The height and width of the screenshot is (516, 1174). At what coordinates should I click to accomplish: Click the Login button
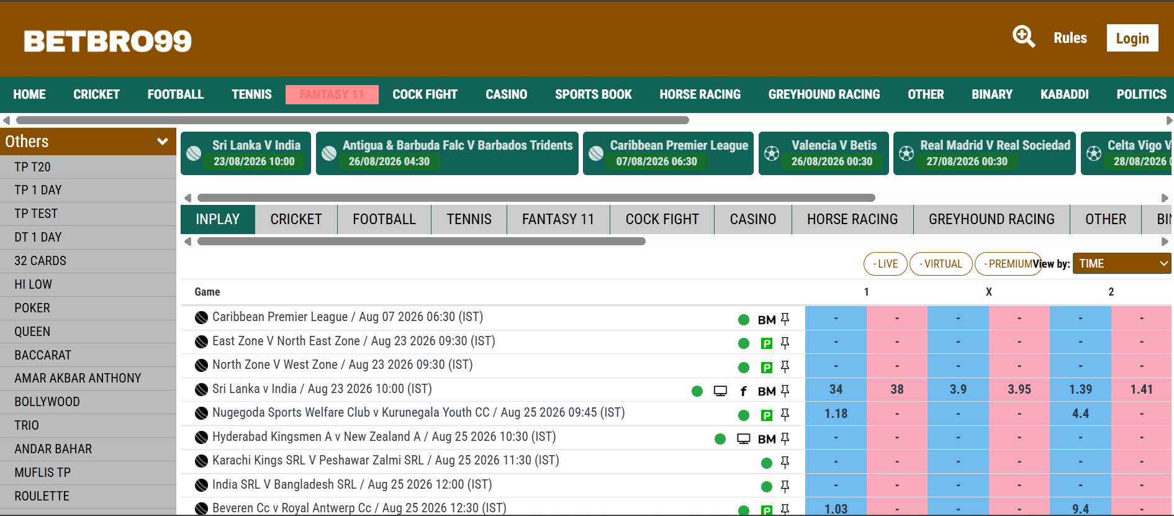coord(1132,38)
